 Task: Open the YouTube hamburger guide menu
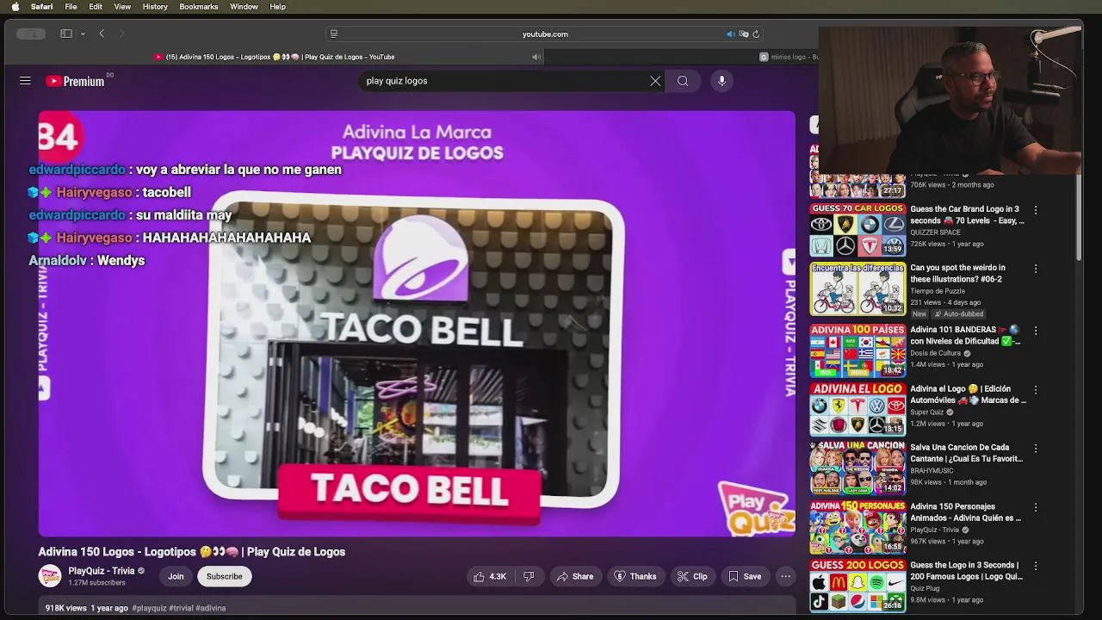tap(25, 81)
